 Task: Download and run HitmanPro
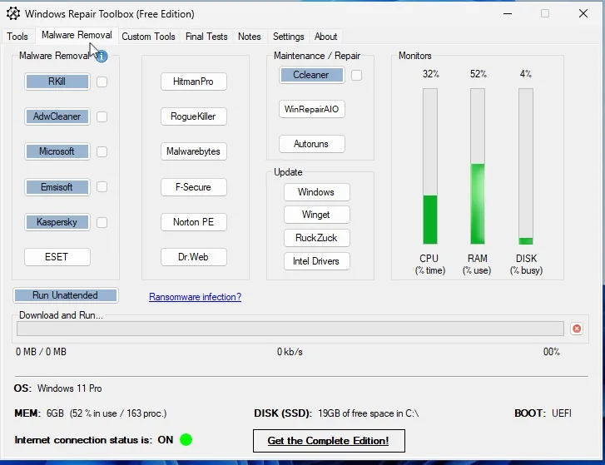pos(194,82)
